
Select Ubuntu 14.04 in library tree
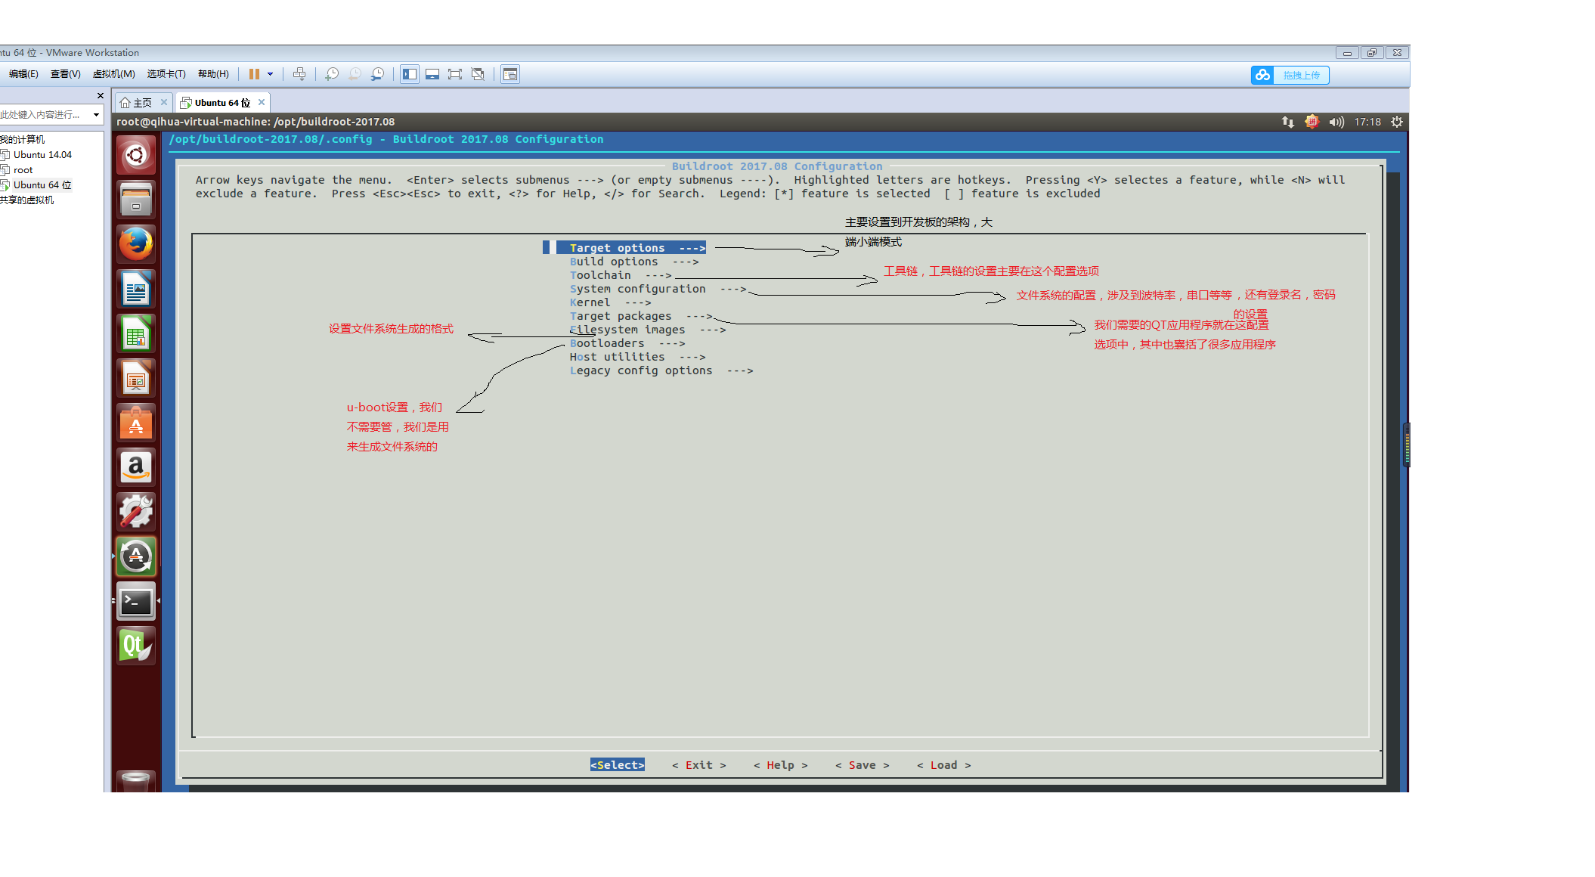click(x=42, y=155)
